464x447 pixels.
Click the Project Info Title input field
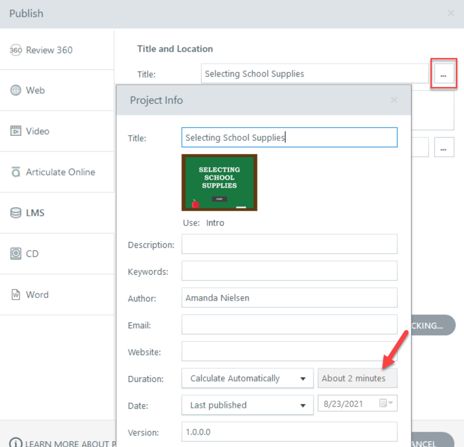point(289,137)
